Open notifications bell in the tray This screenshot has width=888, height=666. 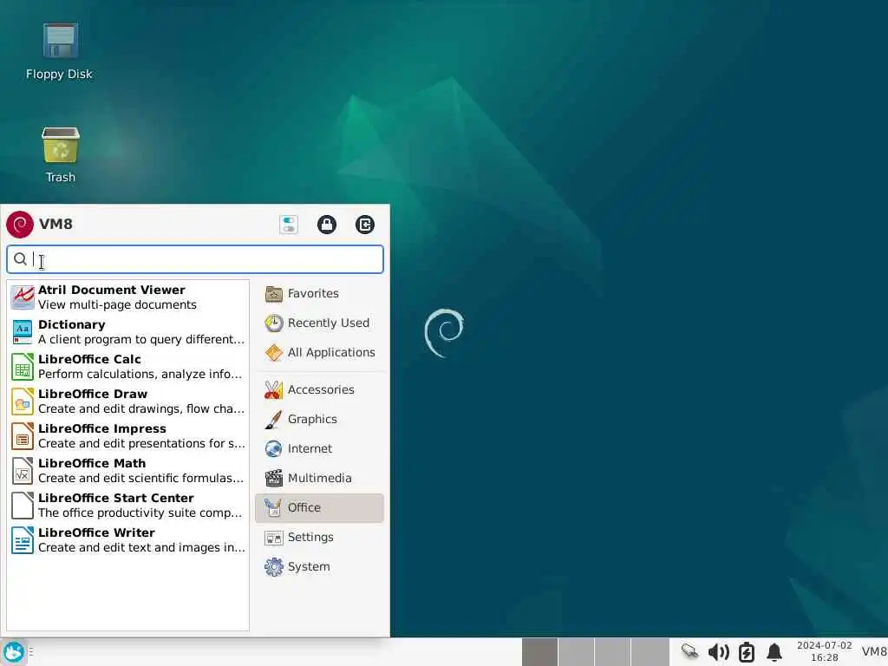774,652
